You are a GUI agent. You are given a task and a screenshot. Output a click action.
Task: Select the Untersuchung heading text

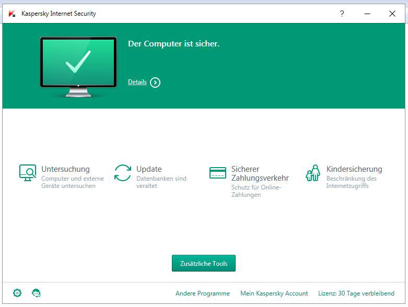point(65,169)
